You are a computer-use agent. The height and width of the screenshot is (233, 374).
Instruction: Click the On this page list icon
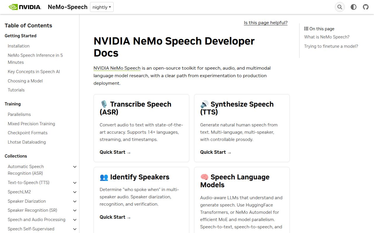click(x=306, y=29)
